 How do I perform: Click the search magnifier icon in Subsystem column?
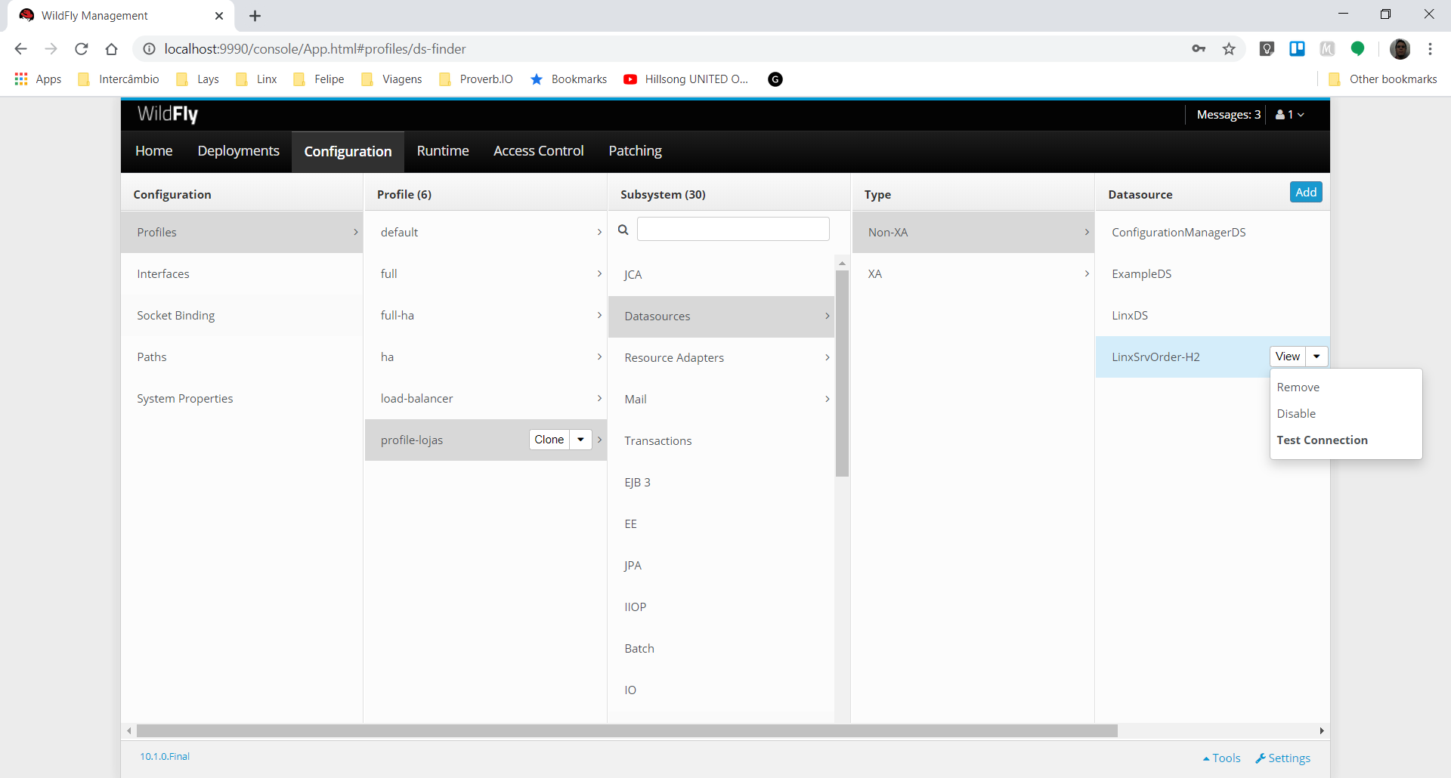click(623, 230)
